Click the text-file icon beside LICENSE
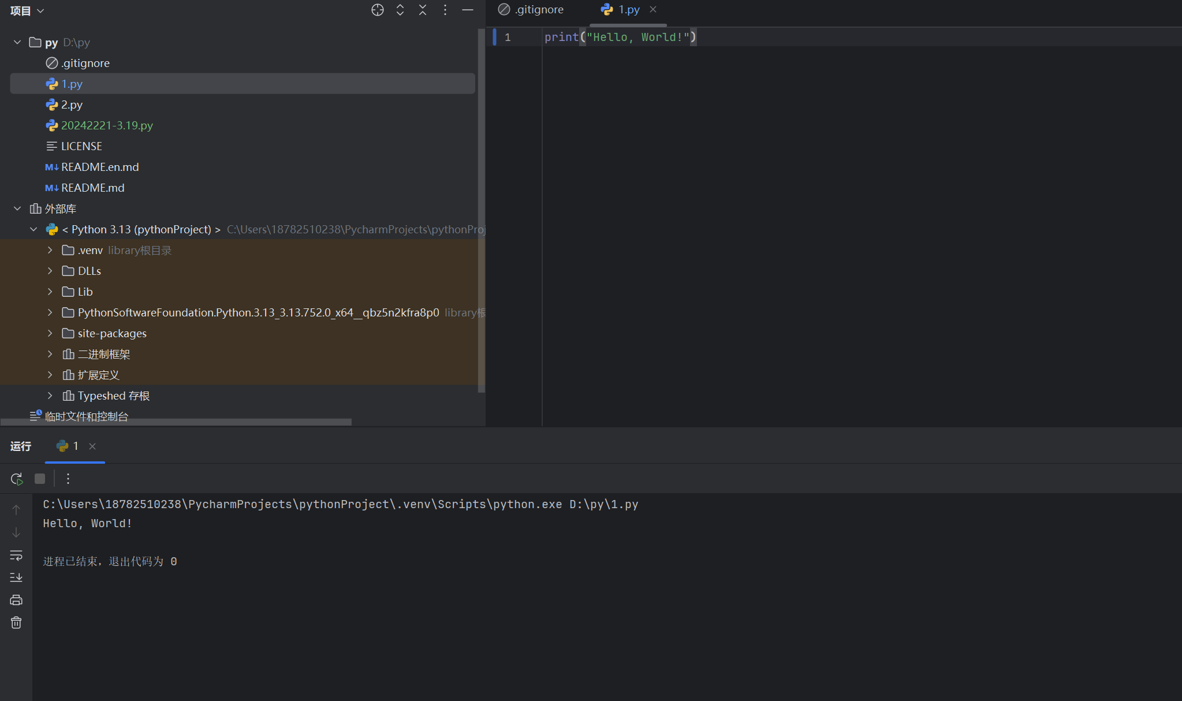This screenshot has width=1182, height=701. [x=52, y=146]
